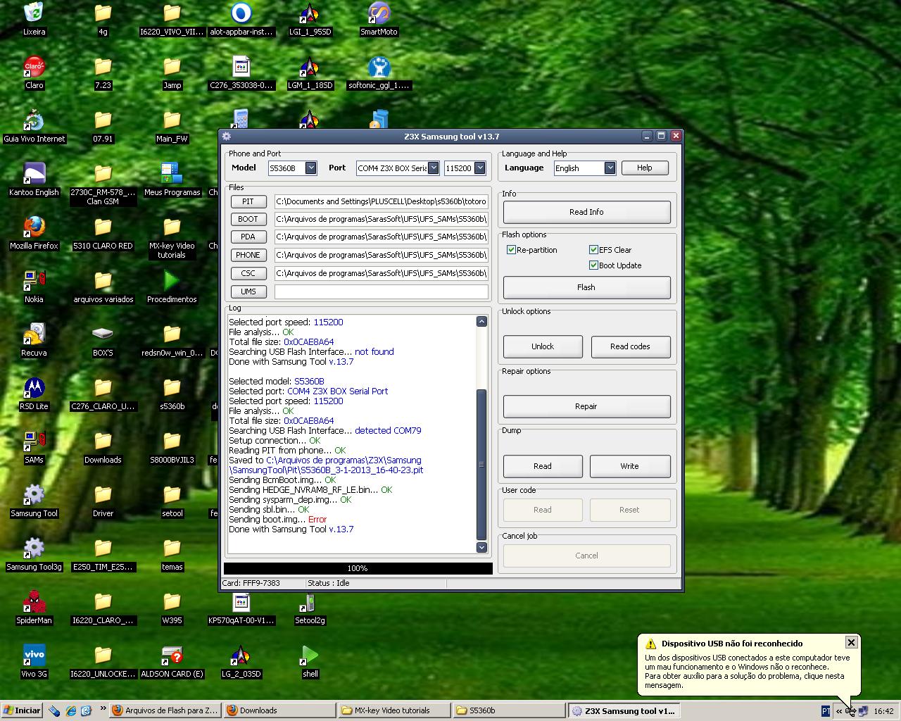Switch to Arquivos de Flash taskbar window
This screenshot has width=901, height=721.
coord(166,710)
